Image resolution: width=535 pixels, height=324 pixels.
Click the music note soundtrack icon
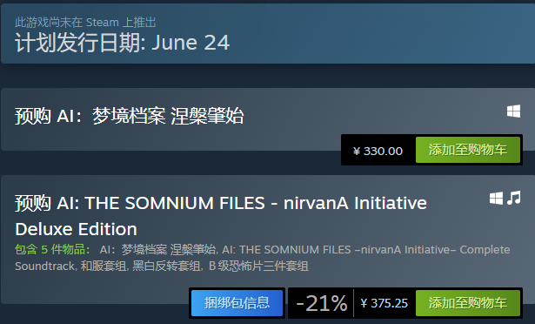click(514, 198)
